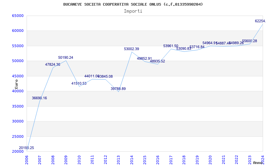Click the 65000 y-axis tick
The width and height of the screenshot is (266, 166).
pos(18,16)
